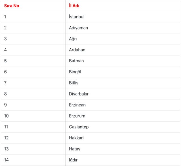The width and height of the screenshot is (181, 166).
Task: Click row number 1 cell
Action: pos(5,17)
